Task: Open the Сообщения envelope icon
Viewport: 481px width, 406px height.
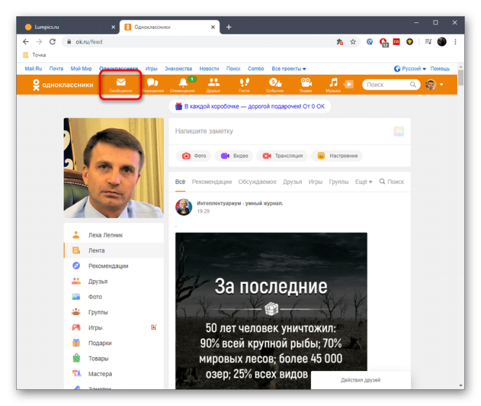Action: pos(121,82)
